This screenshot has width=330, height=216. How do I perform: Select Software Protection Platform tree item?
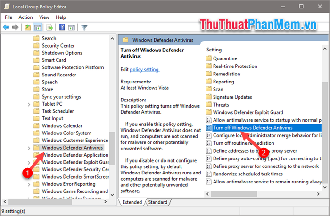point(73,67)
